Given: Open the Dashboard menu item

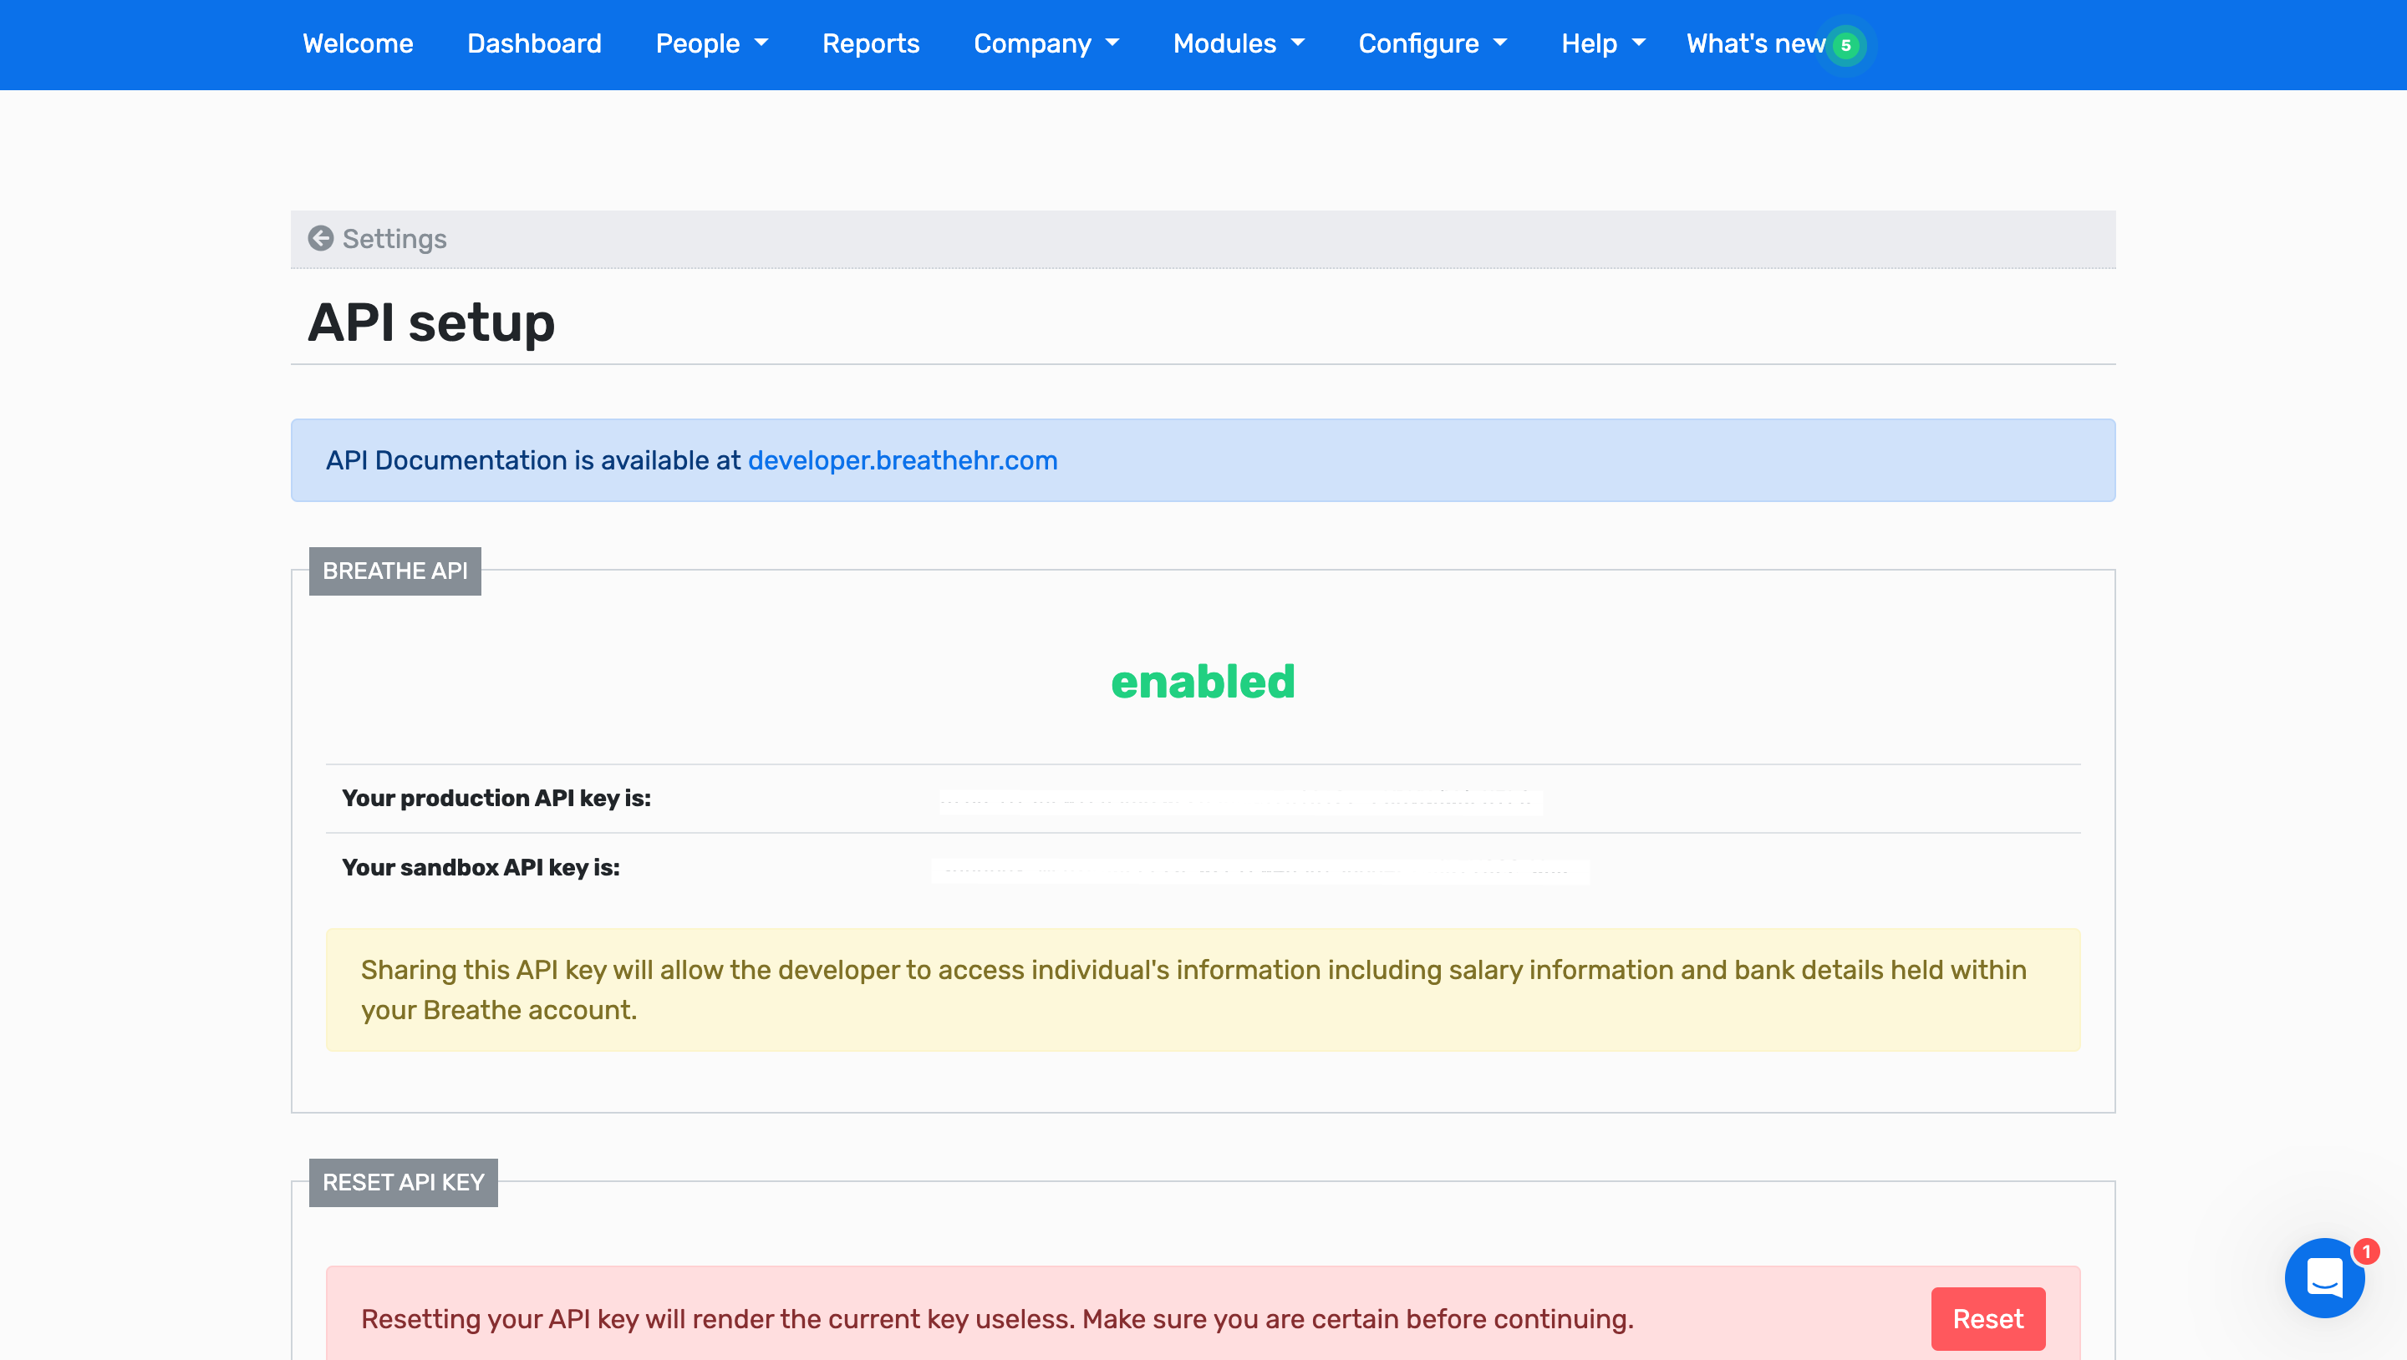Looking at the screenshot, I should click(533, 44).
